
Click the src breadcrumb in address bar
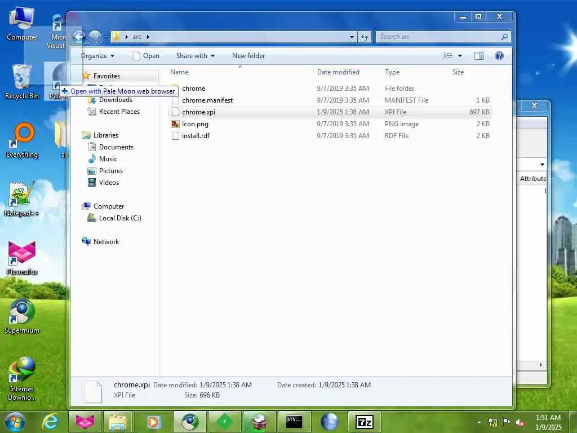click(137, 37)
